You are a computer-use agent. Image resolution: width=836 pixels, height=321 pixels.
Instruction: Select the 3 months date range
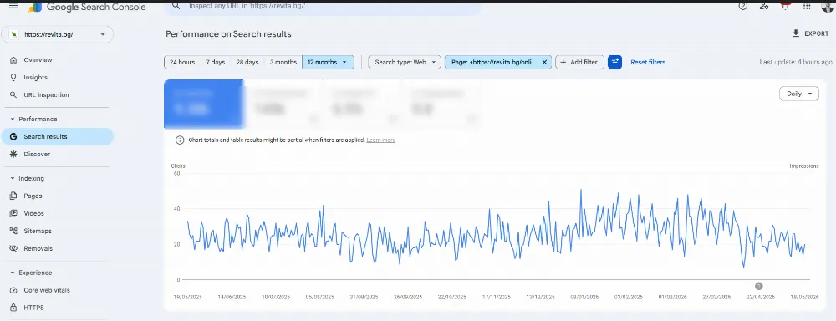283,62
